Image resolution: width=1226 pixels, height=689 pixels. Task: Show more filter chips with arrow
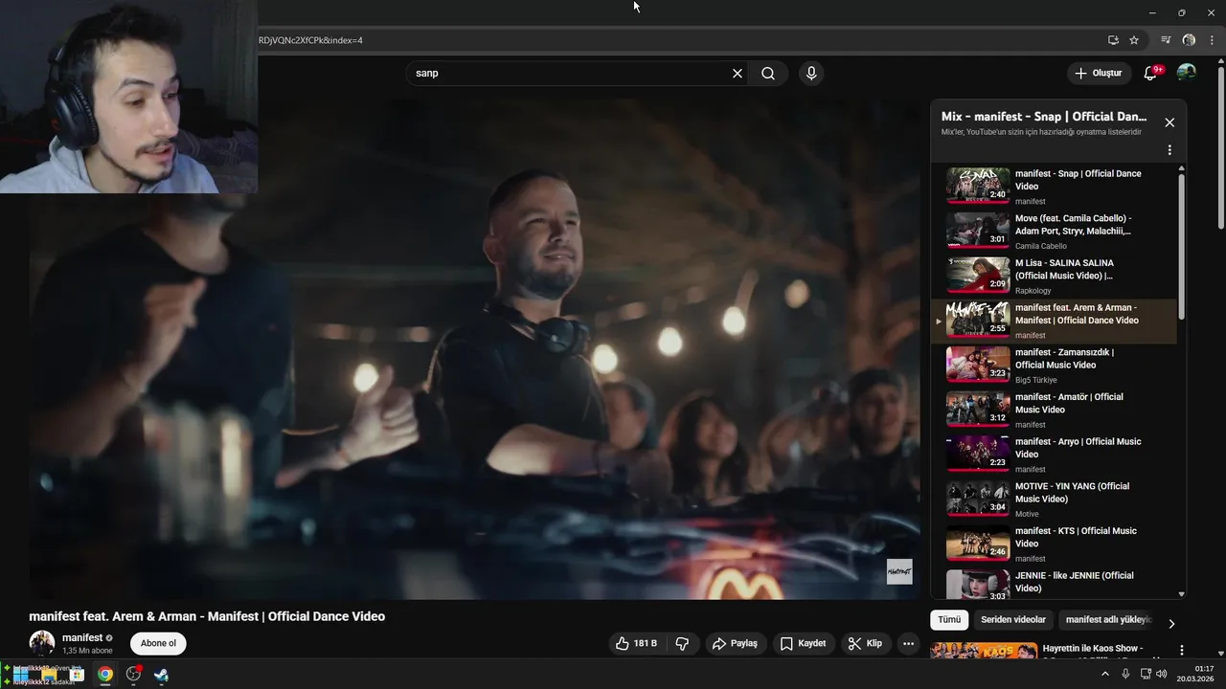point(1170,623)
